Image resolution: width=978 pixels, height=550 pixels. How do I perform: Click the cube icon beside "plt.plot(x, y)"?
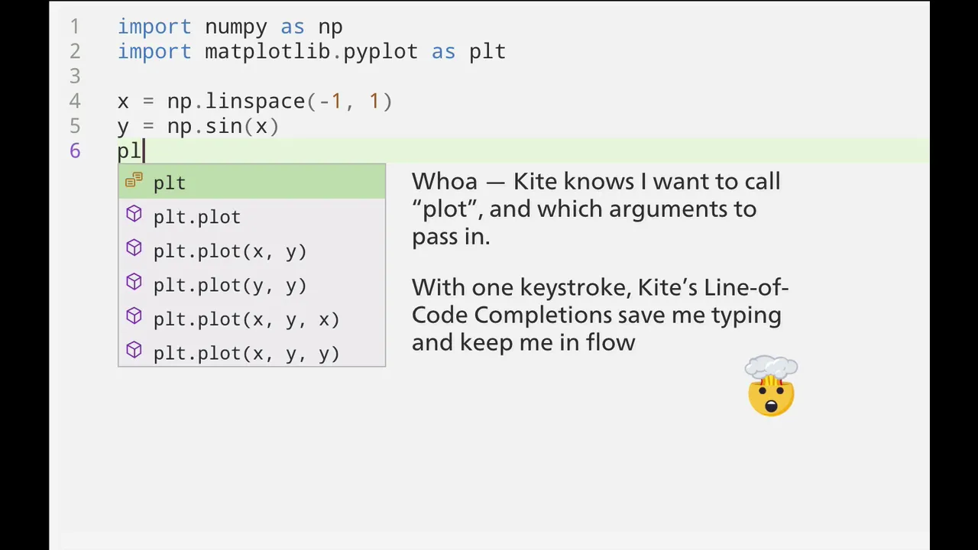click(x=134, y=248)
